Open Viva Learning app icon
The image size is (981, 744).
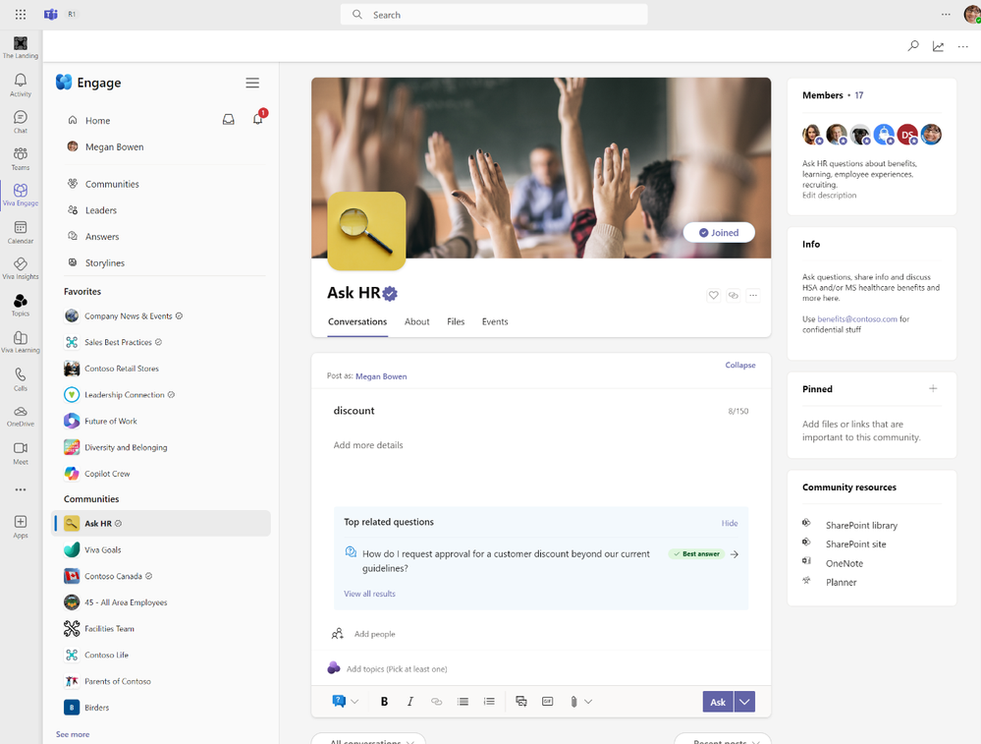[20, 342]
